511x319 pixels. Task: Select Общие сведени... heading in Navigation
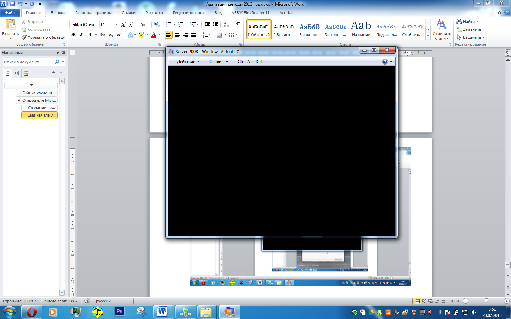click(37, 93)
